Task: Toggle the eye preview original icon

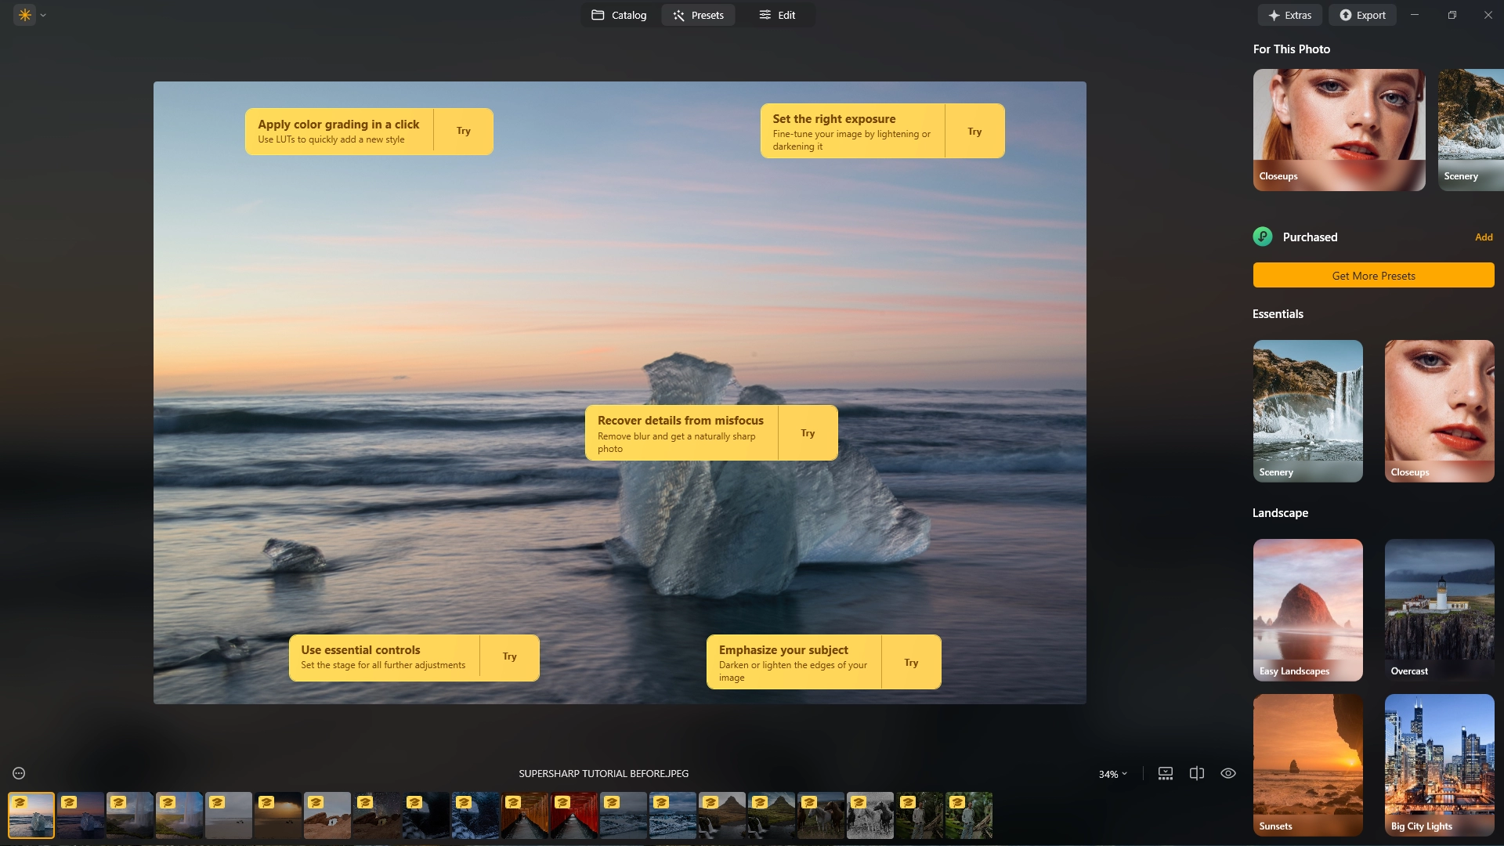Action: pyautogui.click(x=1228, y=773)
